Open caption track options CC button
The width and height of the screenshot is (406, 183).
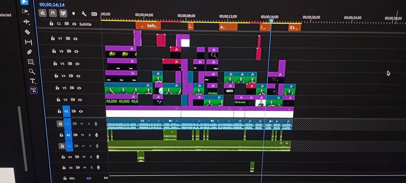tap(94, 14)
